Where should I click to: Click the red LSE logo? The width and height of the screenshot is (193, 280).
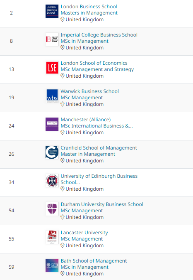tap(52, 68)
